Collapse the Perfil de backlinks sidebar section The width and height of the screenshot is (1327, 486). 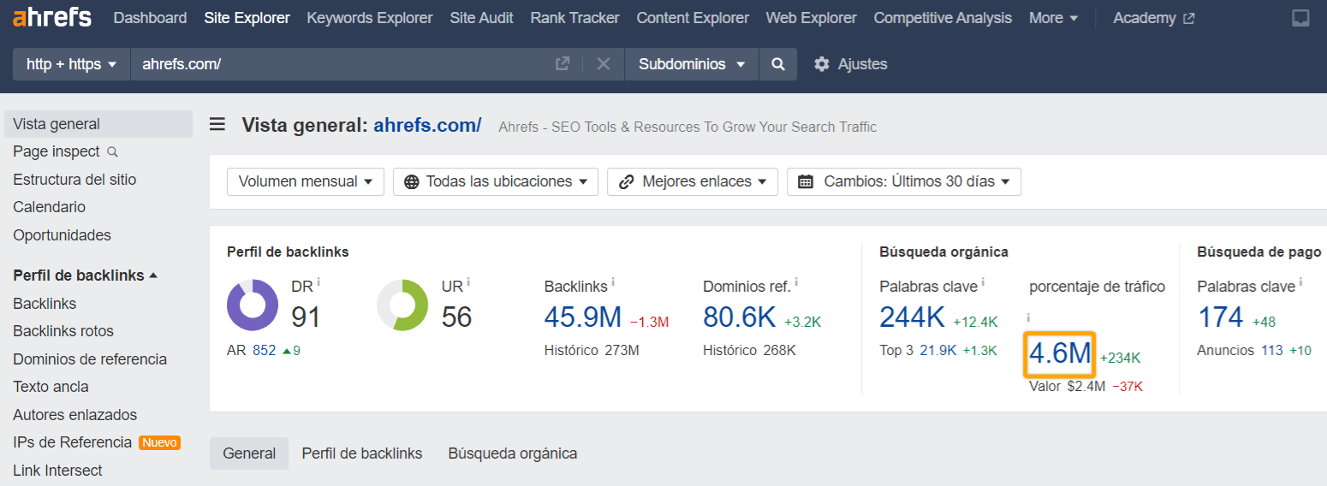(86, 276)
